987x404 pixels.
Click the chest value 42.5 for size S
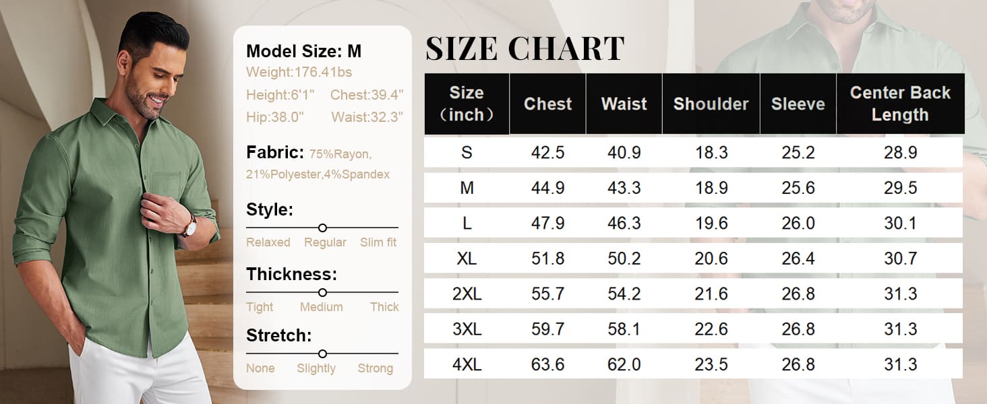tap(547, 152)
